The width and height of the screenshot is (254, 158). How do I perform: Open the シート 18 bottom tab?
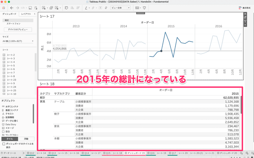click(117, 153)
